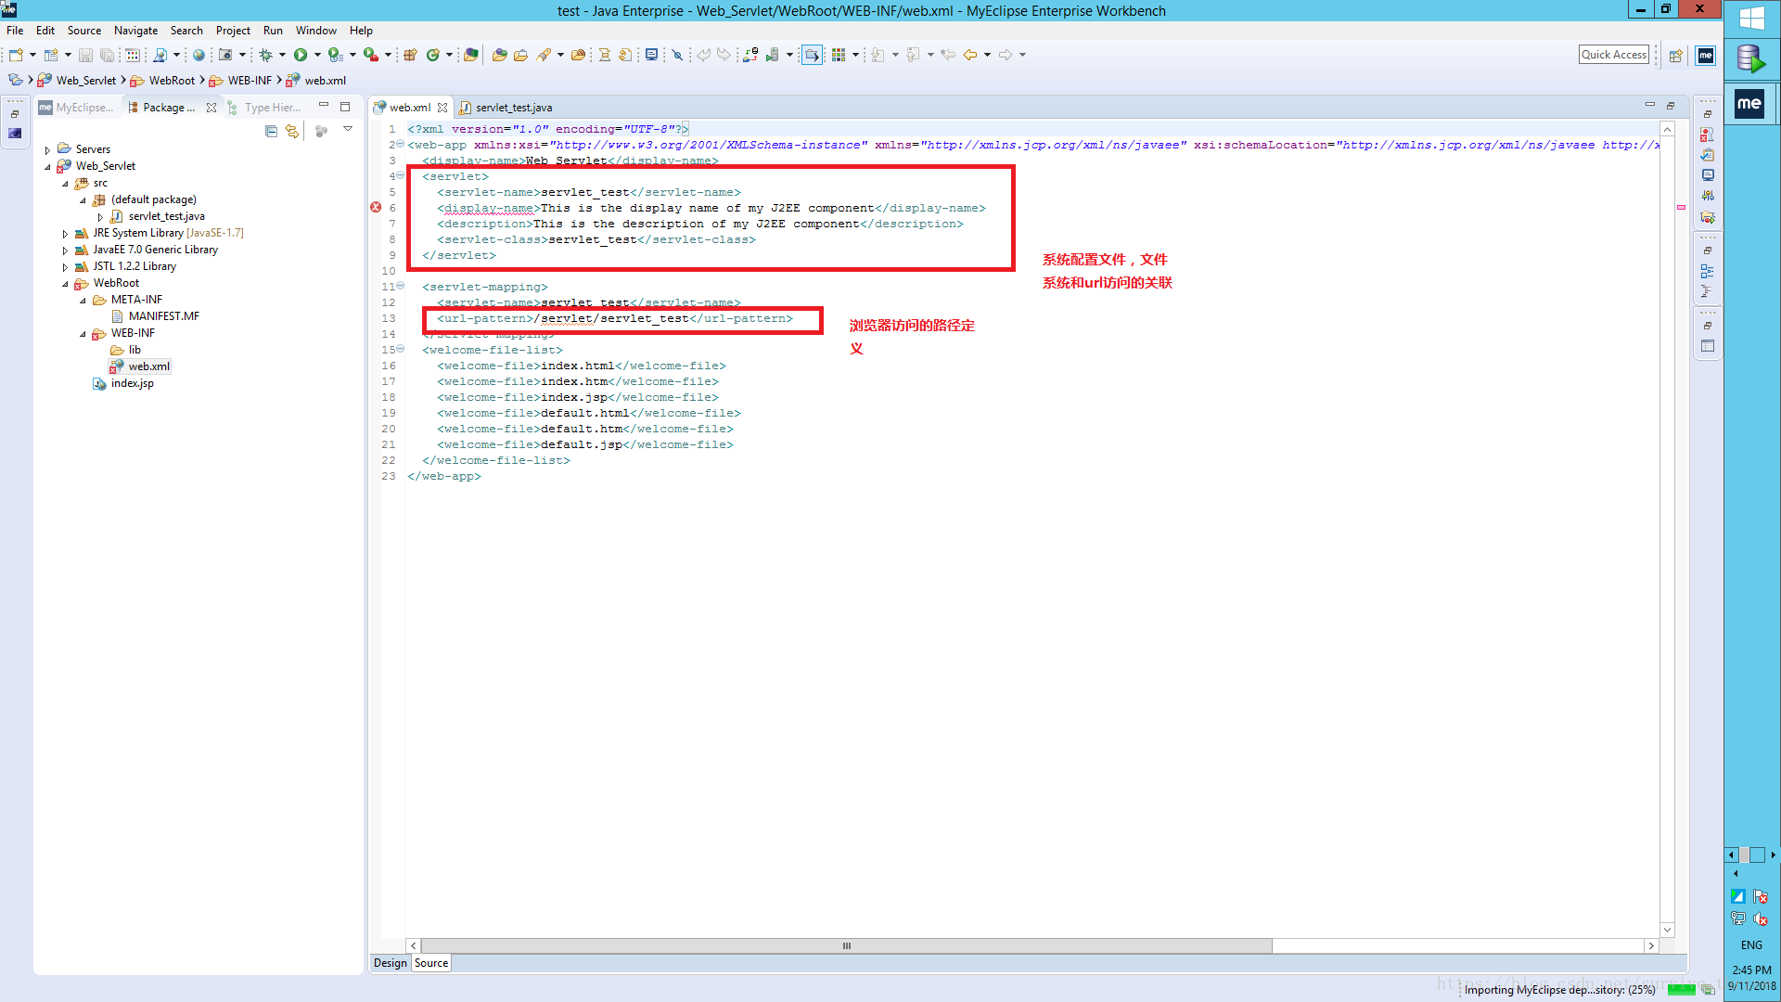Expand the Servers project node

point(47,149)
